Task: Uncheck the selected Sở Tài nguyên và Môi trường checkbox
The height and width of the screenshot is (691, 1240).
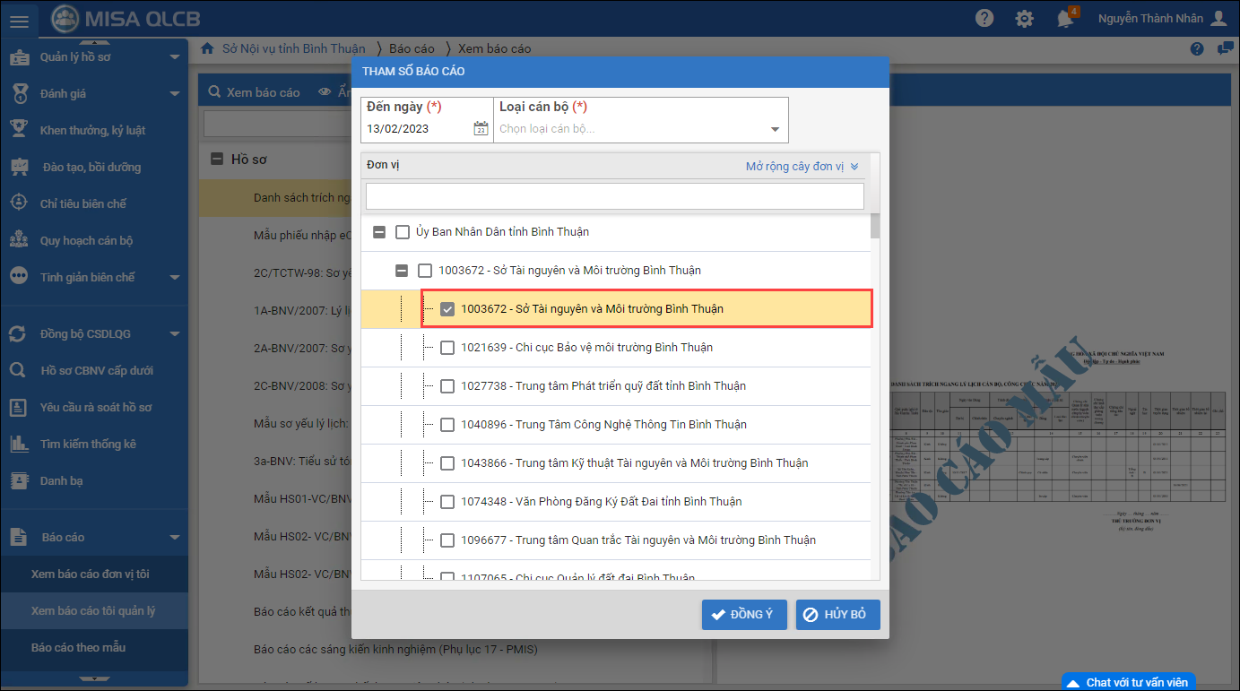Action: 447,309
